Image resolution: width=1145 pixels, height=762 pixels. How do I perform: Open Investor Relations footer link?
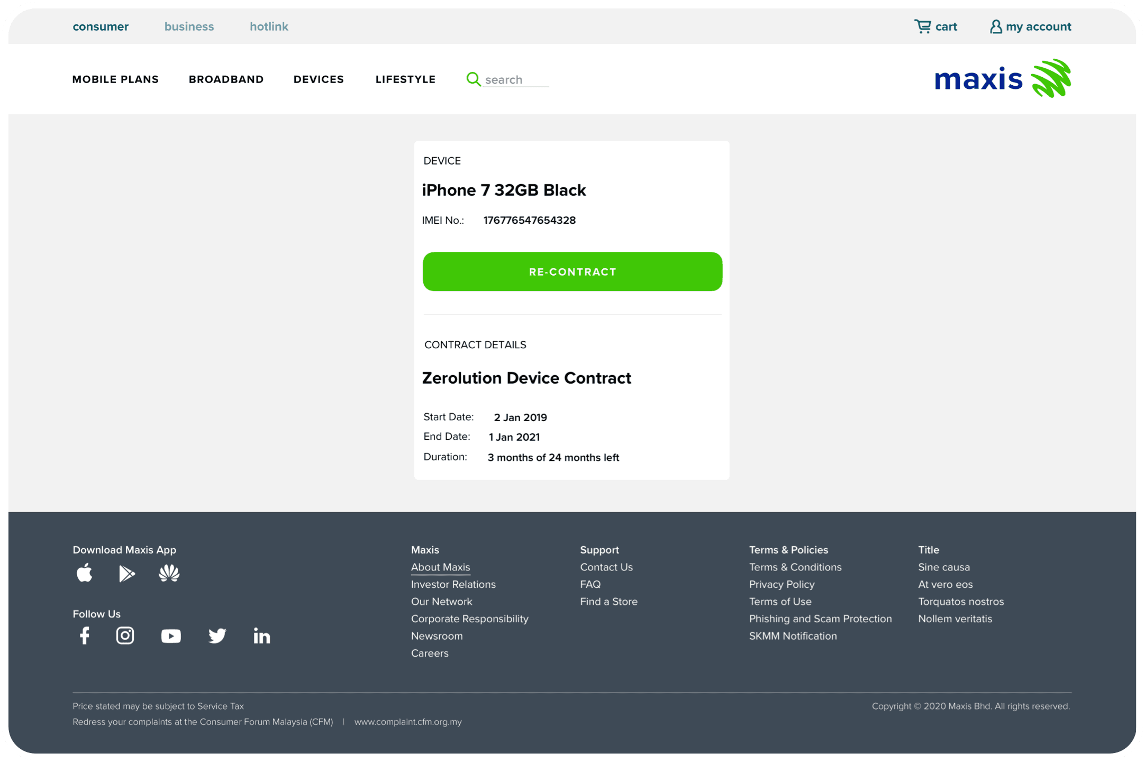[x=453, y=584]
